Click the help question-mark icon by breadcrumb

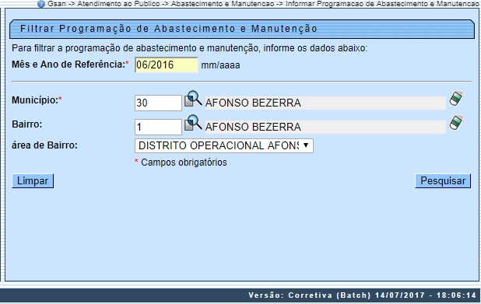point(41,4)
